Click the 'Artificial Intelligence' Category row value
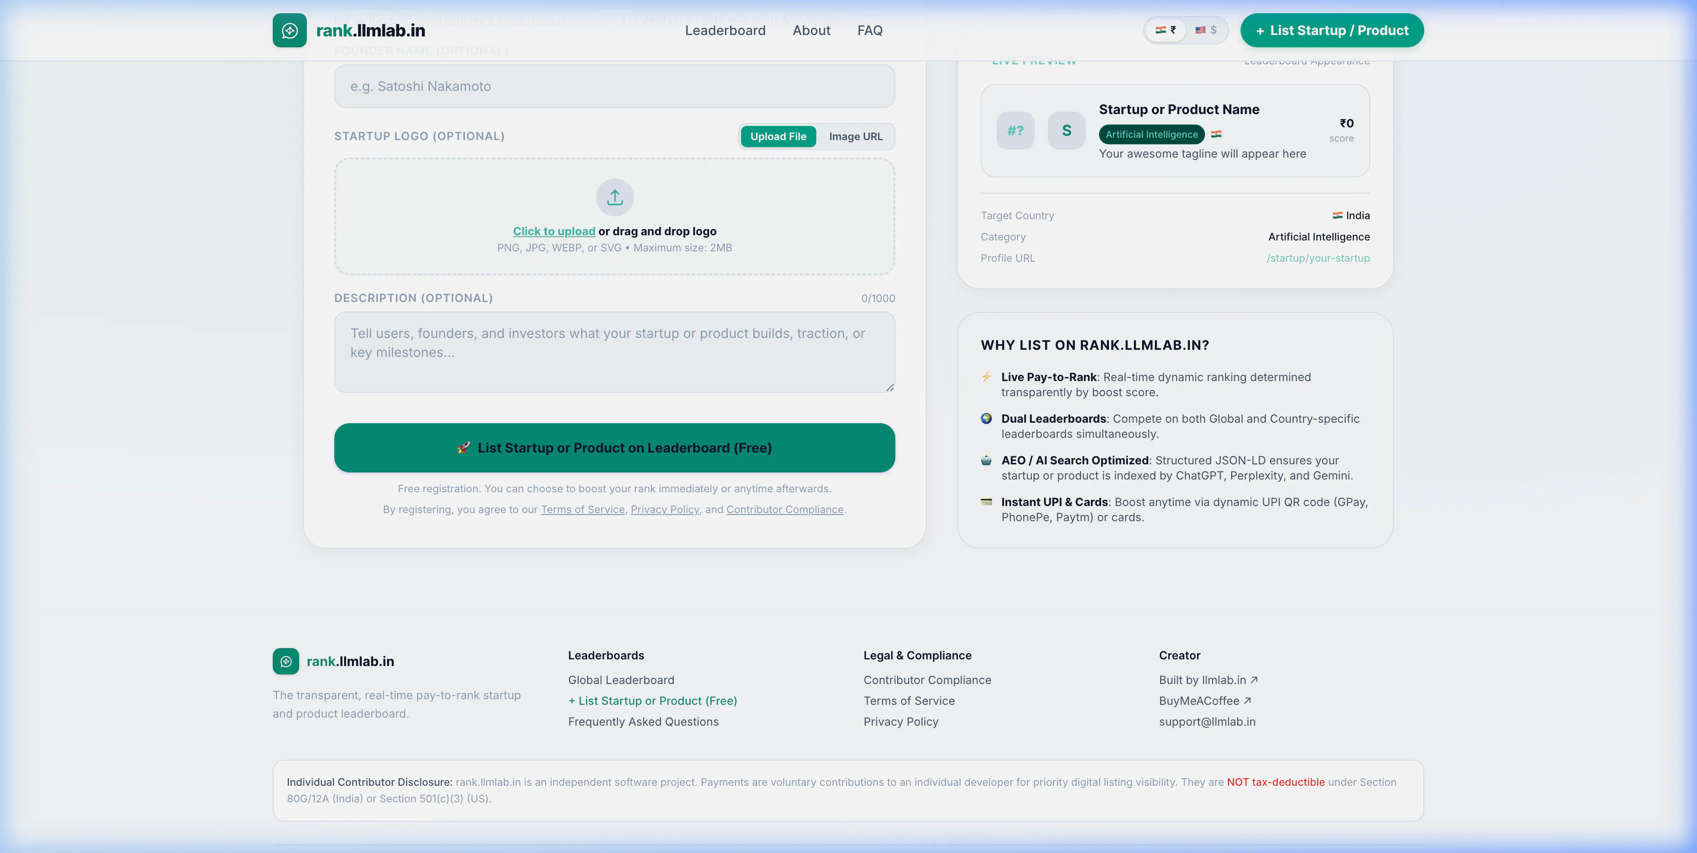This screenshot has height=853, width=1697. (1319, 237)
